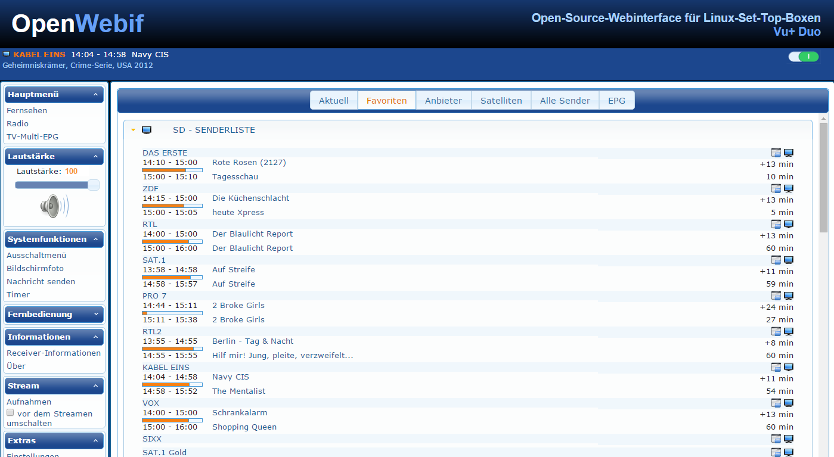Check 'vor dem Streamen umschalten' box
This screenshot has width=834, height=457.
point(10,412)
